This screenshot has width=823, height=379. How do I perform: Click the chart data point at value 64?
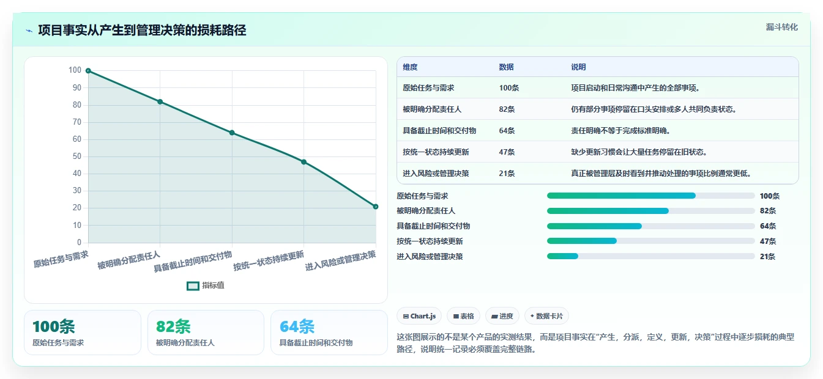point(232,133)
